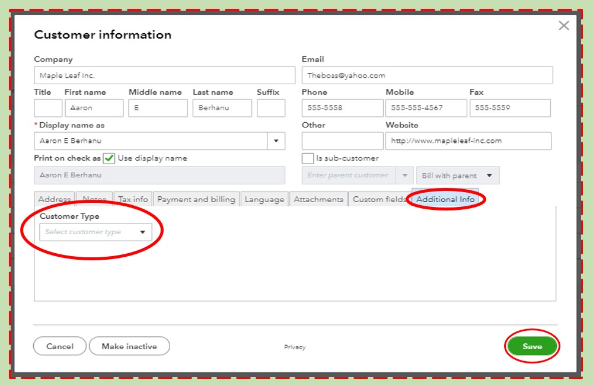The image size is (593, 386).
Task: Switch to the Address tab
Action: 54,199
